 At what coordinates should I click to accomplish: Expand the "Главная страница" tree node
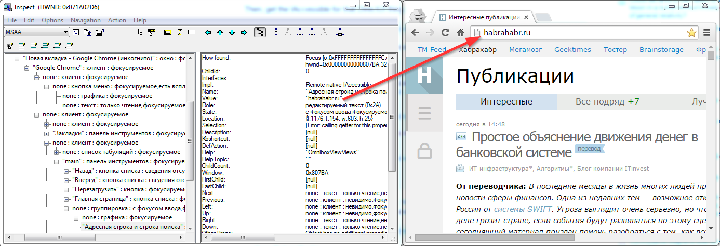tap(66, 199)
